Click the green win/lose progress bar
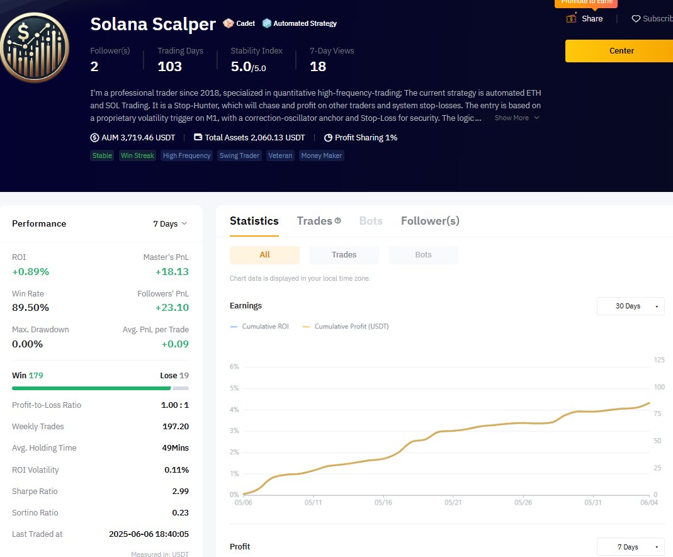 91,388
